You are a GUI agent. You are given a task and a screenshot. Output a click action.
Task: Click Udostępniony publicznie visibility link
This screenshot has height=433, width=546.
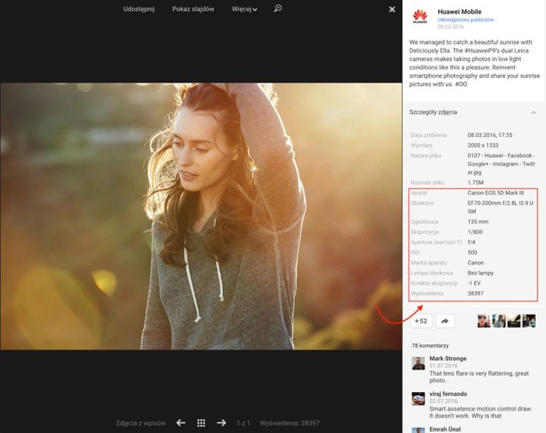coord(466,20)
